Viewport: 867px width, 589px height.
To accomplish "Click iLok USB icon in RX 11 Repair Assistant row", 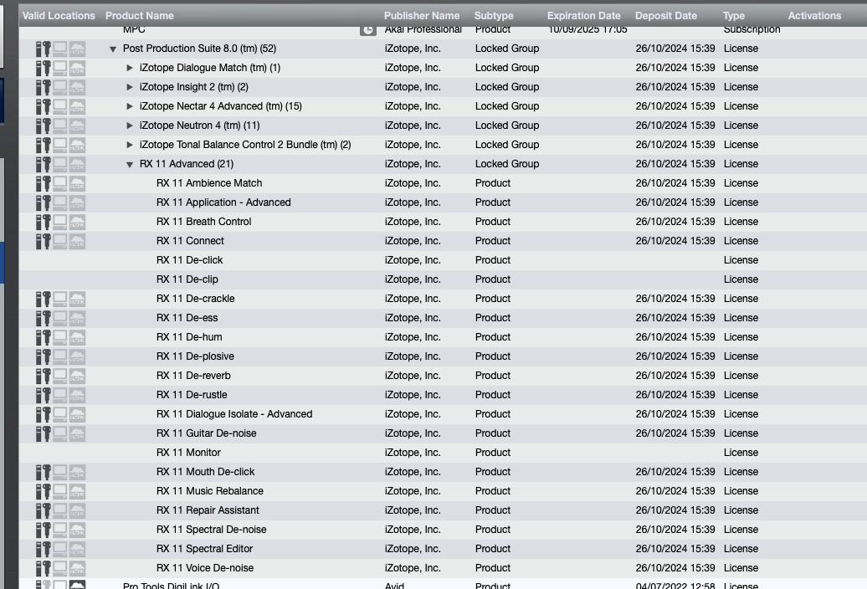I will click(x=44, y=511).
